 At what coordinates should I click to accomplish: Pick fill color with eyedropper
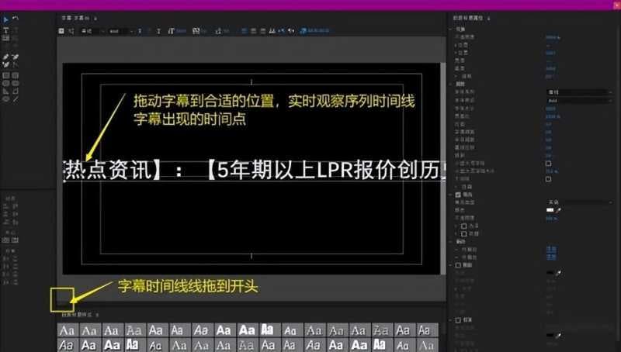click(x=558, y=210)
